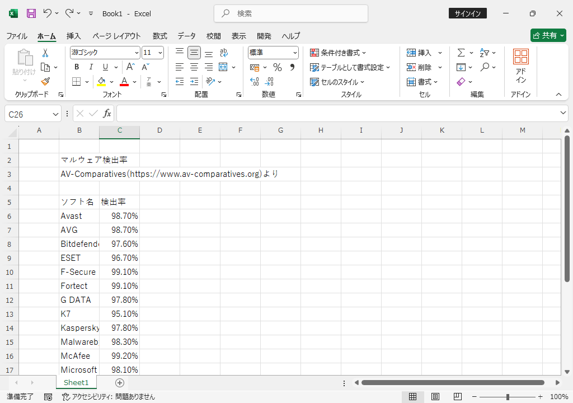Select the Format Painter brush icon
This screenshot has width=573, height=403.
pos(45,82)
